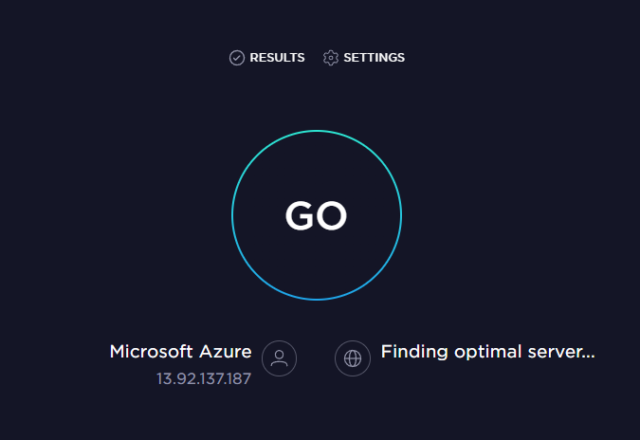
Task: Click the word Finding in server status
Action: click(414, 353)
